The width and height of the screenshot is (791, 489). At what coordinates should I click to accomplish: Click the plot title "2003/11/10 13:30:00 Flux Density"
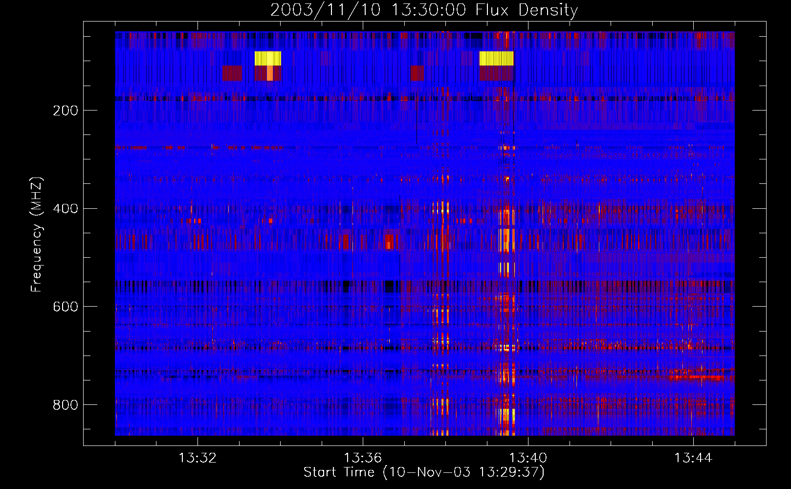424,10
